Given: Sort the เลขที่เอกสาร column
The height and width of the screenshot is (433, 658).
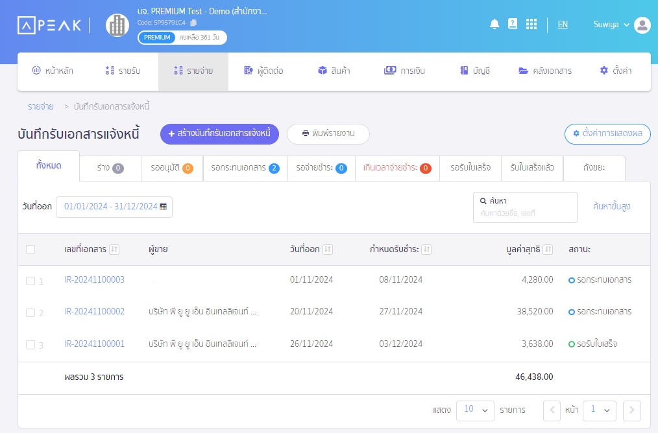Looking at the screenshot, I should point(115,250).
